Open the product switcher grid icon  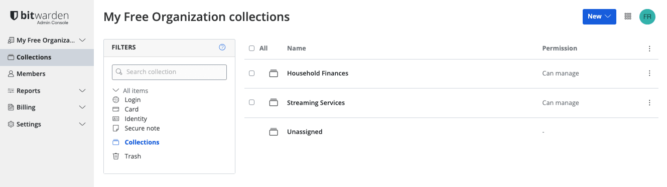tap(628, 16)
